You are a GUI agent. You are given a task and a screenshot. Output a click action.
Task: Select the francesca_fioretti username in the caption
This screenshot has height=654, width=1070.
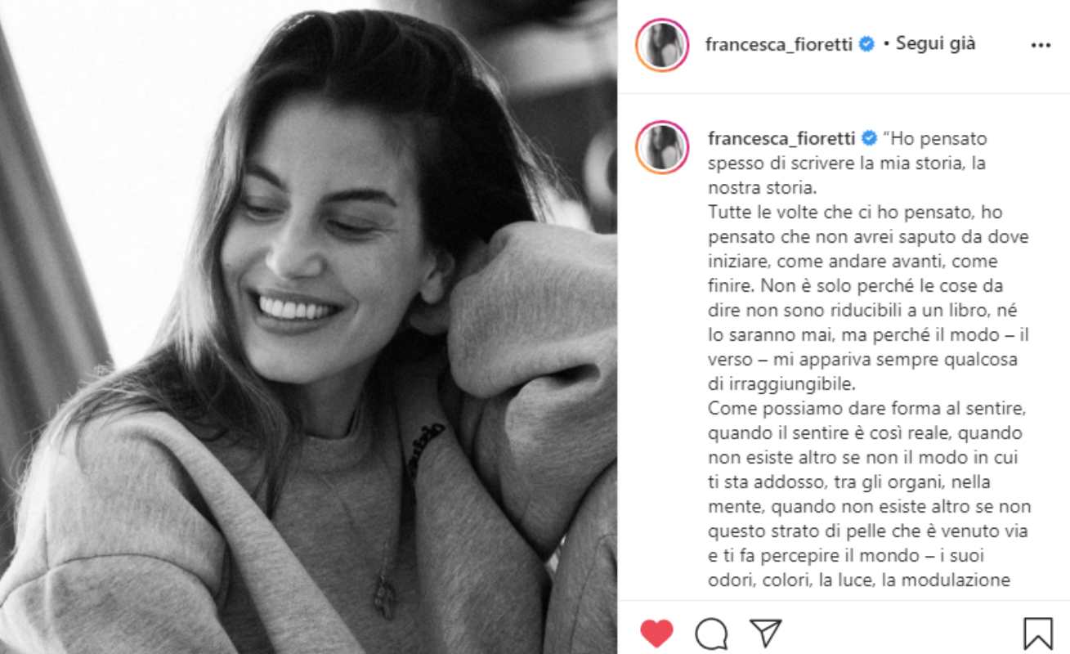(781, 139)
